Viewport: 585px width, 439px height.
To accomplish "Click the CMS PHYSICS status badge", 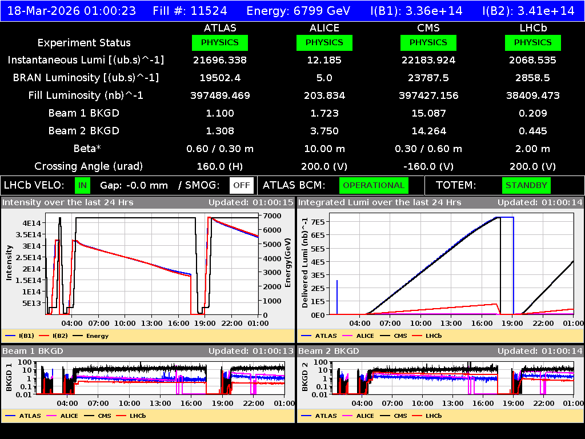I will click(428, 42).
